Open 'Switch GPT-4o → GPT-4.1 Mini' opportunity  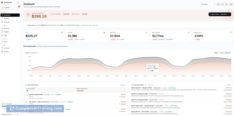[140, 112]
